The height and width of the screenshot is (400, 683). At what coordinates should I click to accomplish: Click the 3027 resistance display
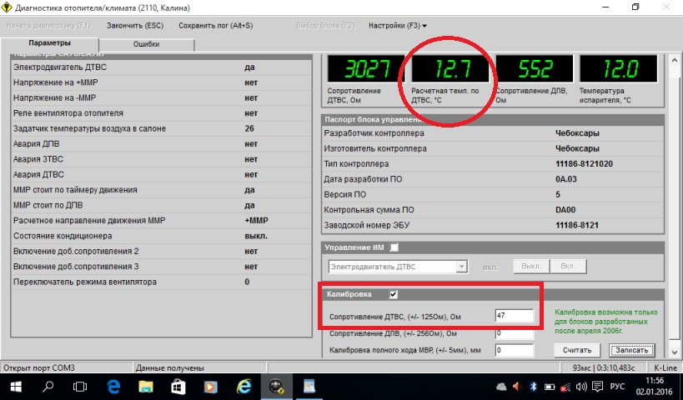pos(366,69)
